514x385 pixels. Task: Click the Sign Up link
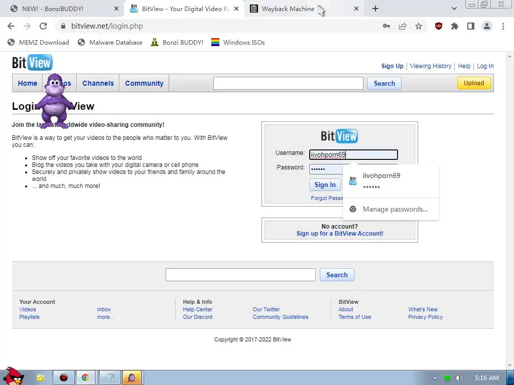click(393, 66)
